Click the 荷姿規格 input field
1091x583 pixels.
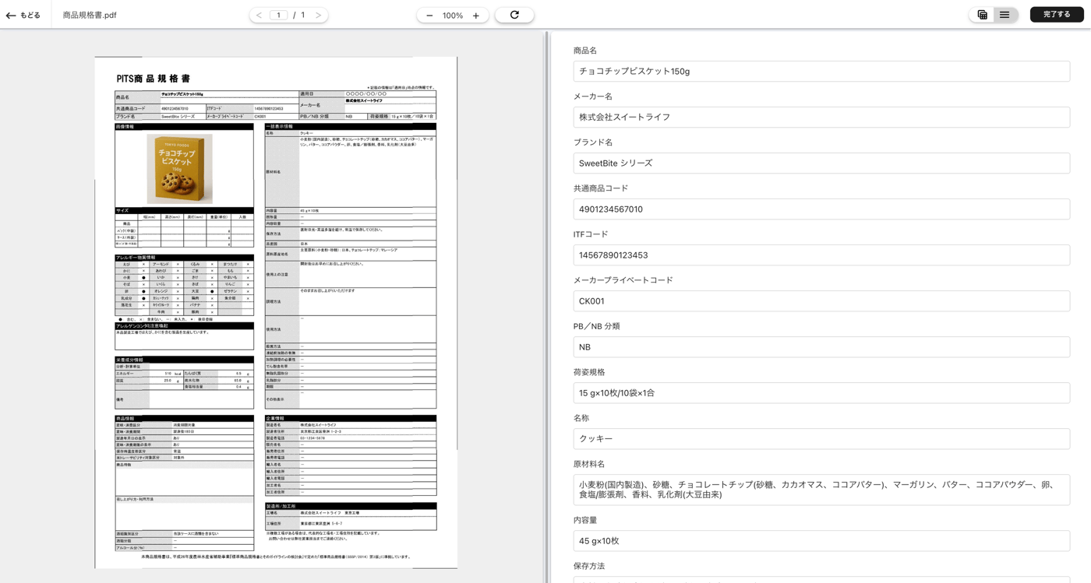(x=821, y=392)
